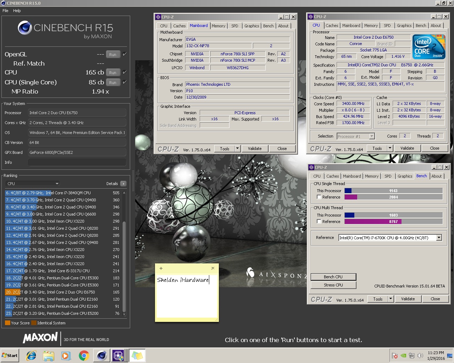This screenshot has height=363, width=454.
Task: Run the OpenGL benchmark
Action: click(x=113, y=55)
